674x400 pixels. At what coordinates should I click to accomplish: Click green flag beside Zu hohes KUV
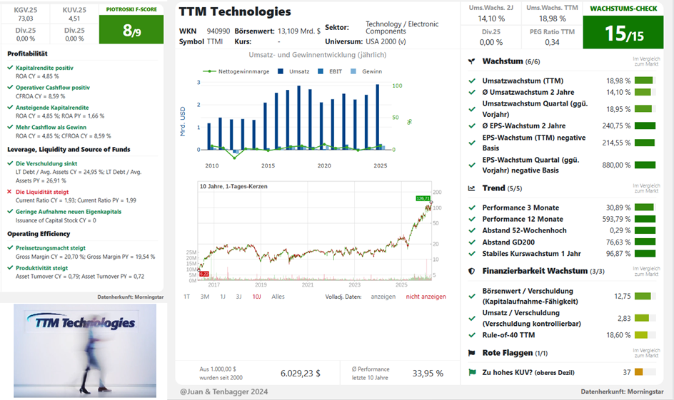[473, 372]
